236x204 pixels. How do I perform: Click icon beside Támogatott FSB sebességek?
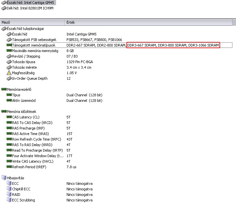tap(9, 40)
